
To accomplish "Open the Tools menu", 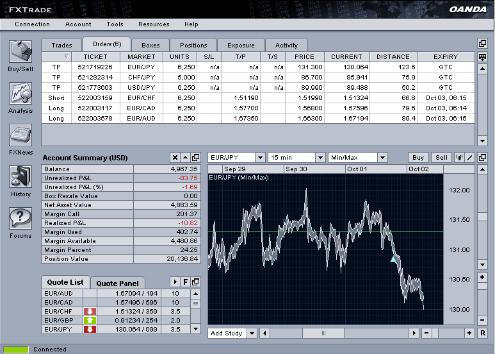I will [115, 24].
